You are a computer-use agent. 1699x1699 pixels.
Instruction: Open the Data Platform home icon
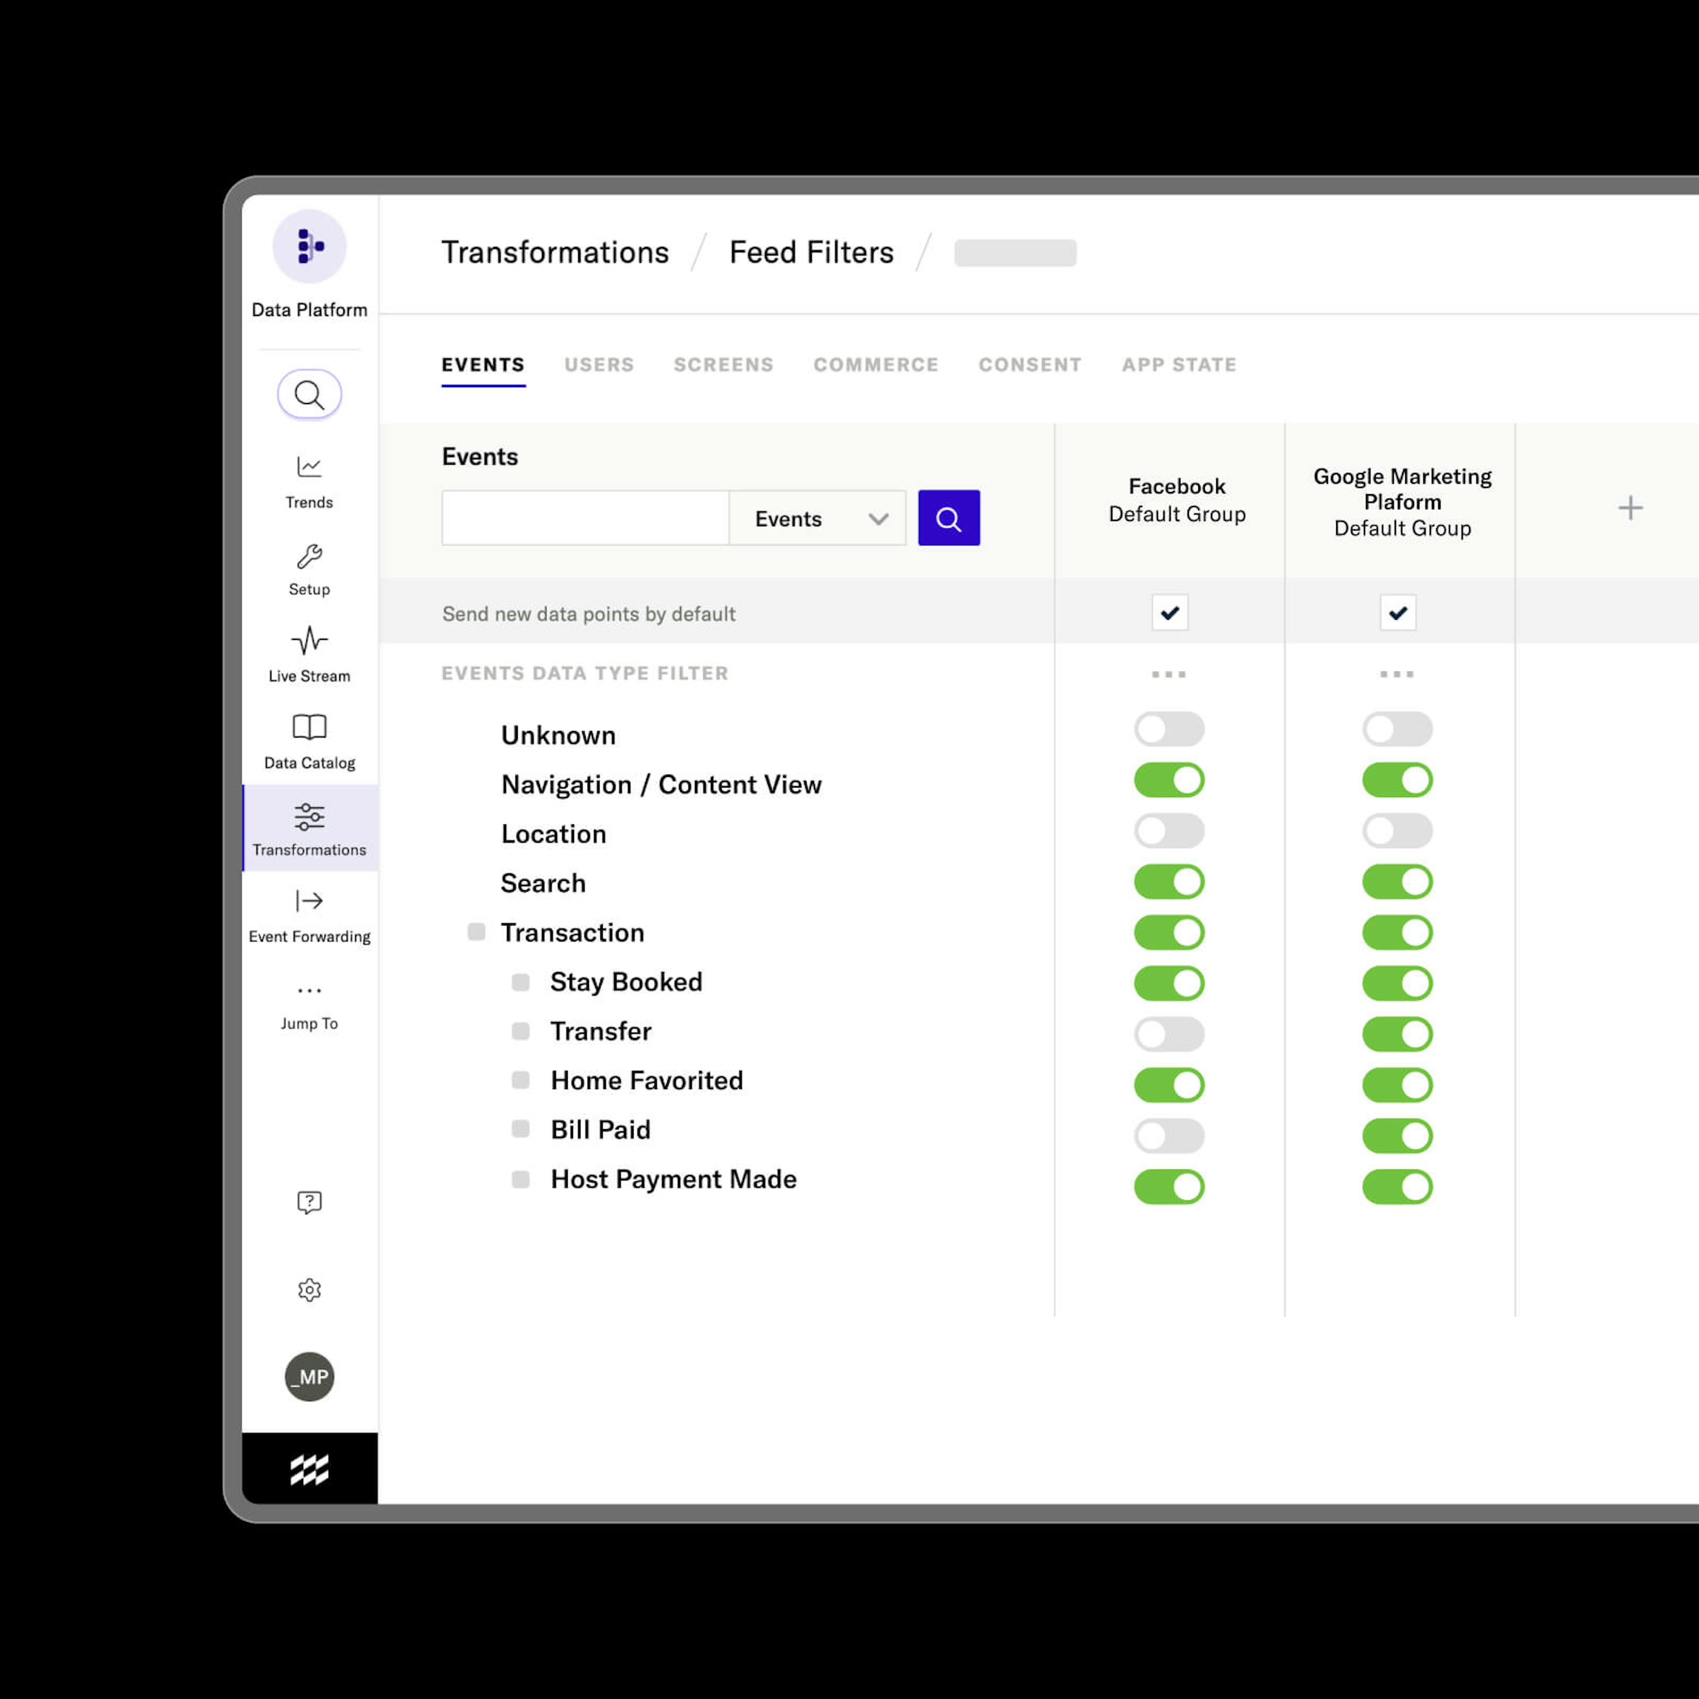(x=309, y=247)
